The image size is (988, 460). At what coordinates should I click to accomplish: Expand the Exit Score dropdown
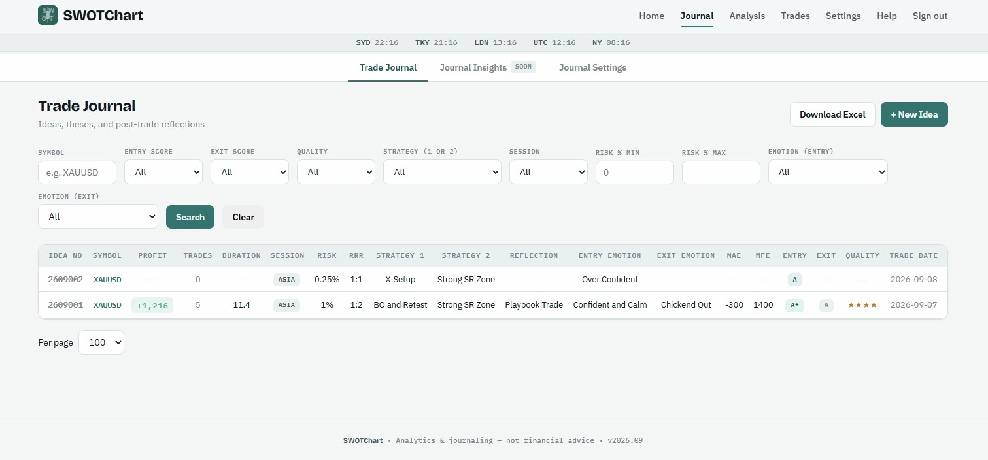click(250, 172)
